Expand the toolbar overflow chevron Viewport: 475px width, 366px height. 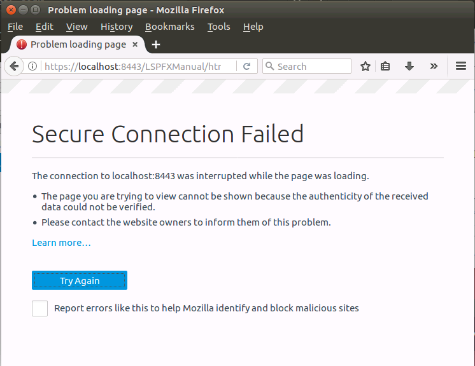[x=434, y=66]
